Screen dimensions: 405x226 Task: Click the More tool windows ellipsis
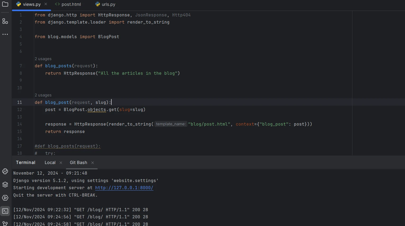(5, 34)
